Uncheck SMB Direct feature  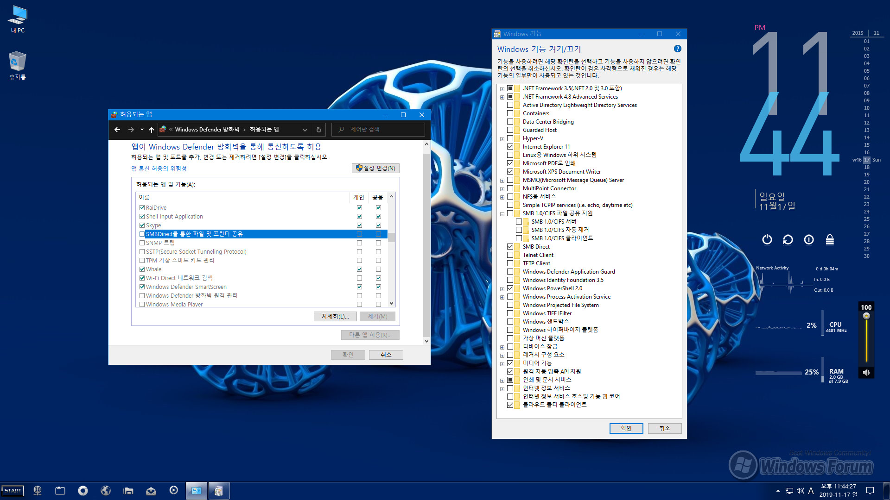(x=510, y=247)
